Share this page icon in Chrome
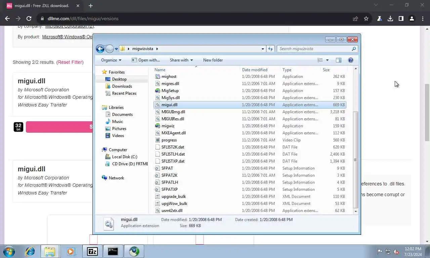The height and width of the screenshot is (258, 430). click(x=355, y=18)
